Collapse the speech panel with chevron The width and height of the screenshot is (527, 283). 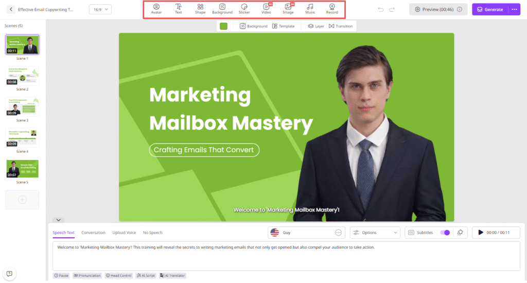pyautogui.click(x=59, y=220)
